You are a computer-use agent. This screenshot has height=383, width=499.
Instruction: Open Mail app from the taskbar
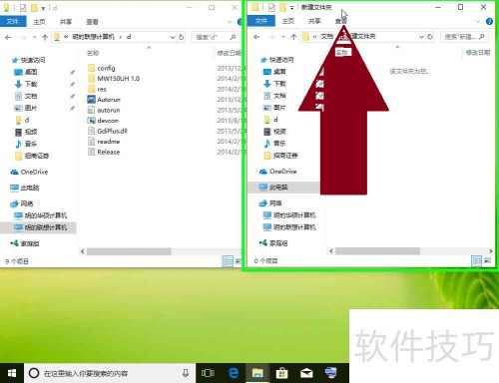click(x=306, y=373)
